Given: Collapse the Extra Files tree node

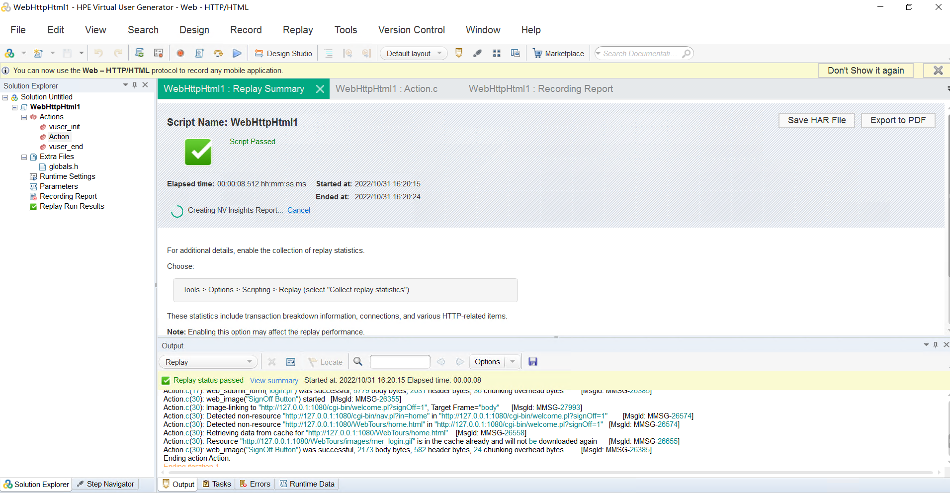Looking at the screenshot, I should [24, 157].
